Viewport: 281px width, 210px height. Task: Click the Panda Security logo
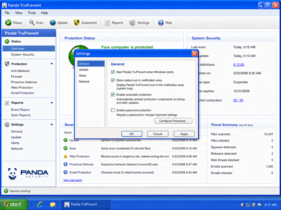28,174
